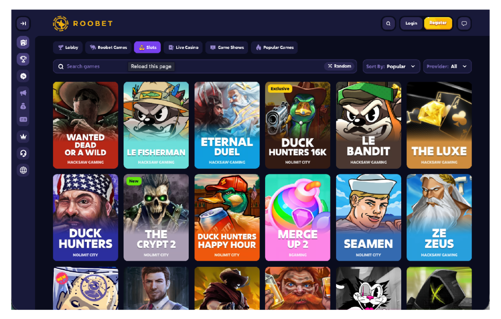Screen dimensions: 501x319
Task: Open the trophy icon in the sidebar
Action: pyautogui.click(x=23, y=59)
